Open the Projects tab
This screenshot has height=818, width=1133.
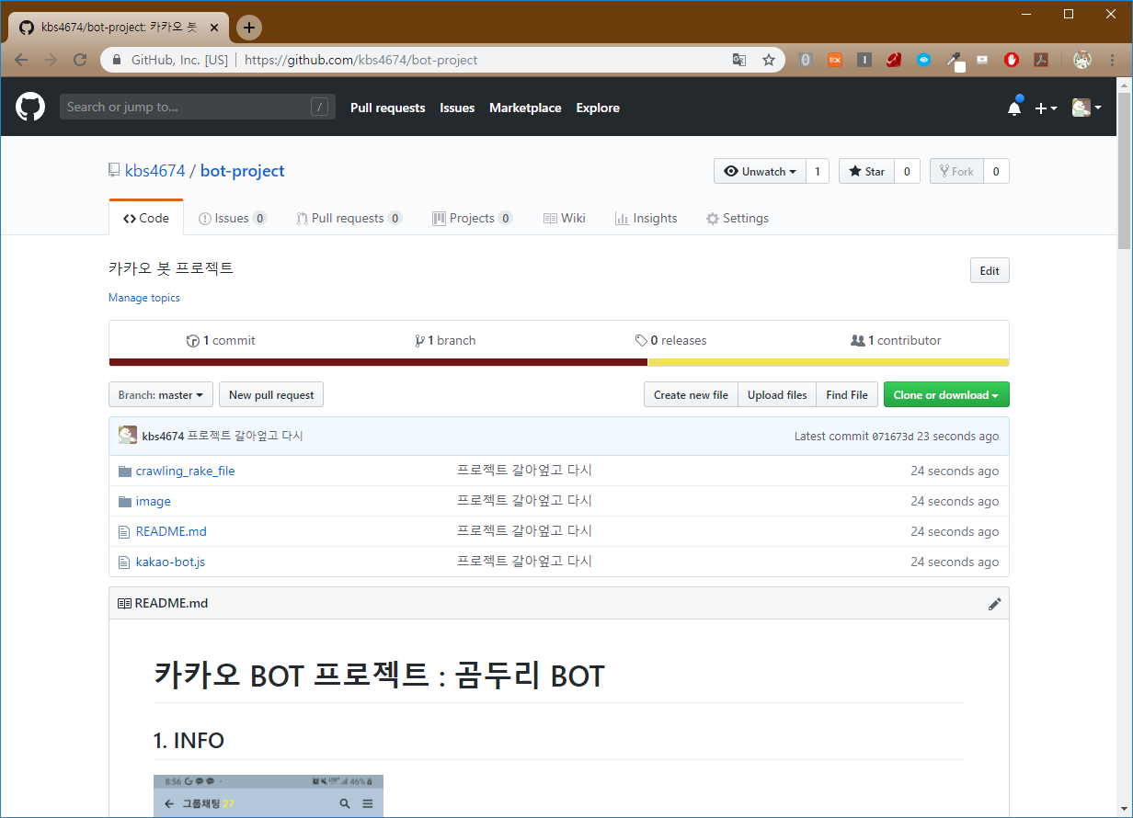pos(473,218)
